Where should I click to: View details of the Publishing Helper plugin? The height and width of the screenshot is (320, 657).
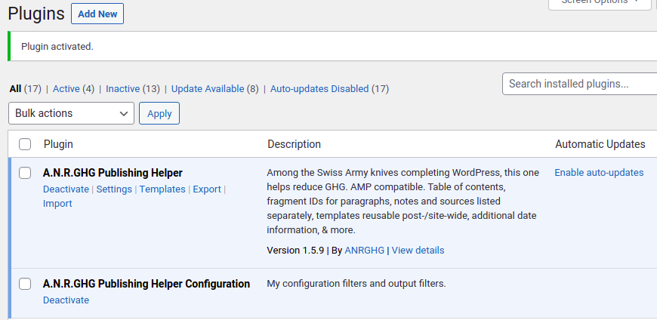tap(418, 251)
